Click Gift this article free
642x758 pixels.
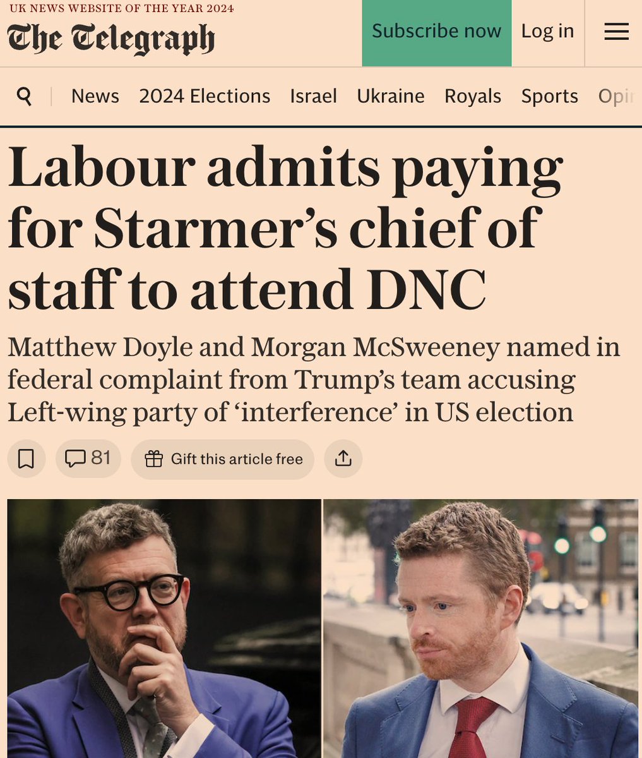[x=222, y=459]
